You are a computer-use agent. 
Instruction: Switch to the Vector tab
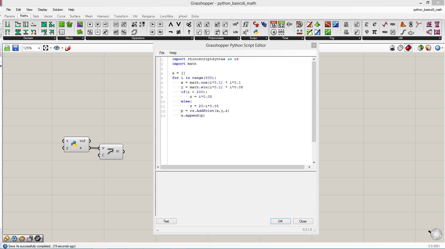click(48, 16)
